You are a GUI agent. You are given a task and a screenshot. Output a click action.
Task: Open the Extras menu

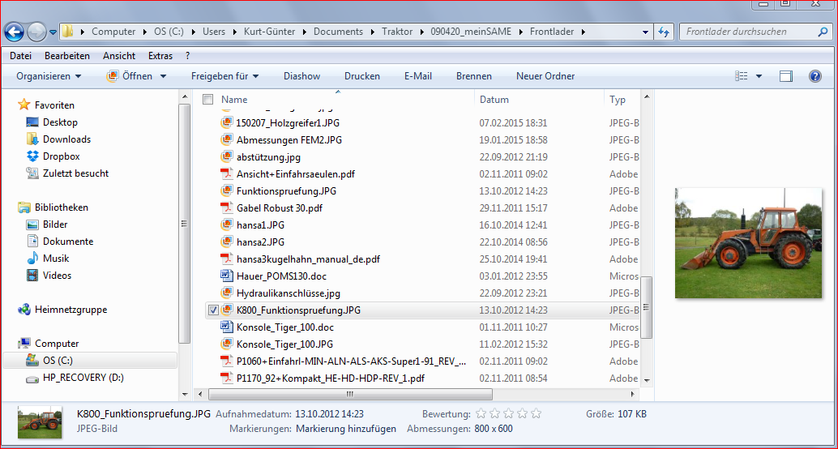click(x=160, y=56)
